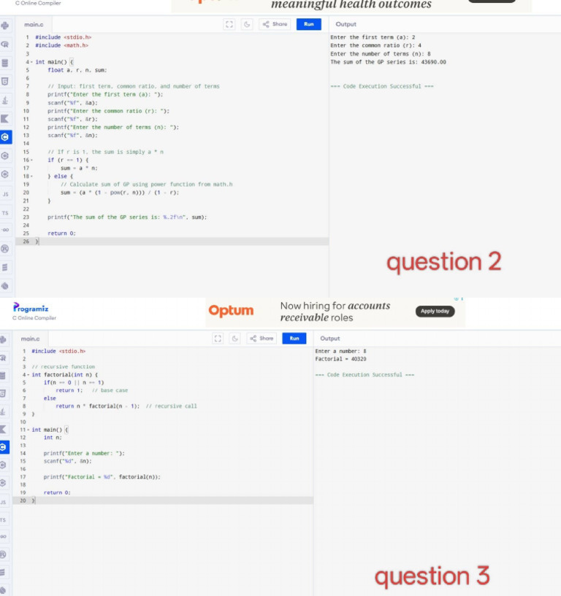Open Python compiler icon in question 2 sidebar

[x=5, y=26]
